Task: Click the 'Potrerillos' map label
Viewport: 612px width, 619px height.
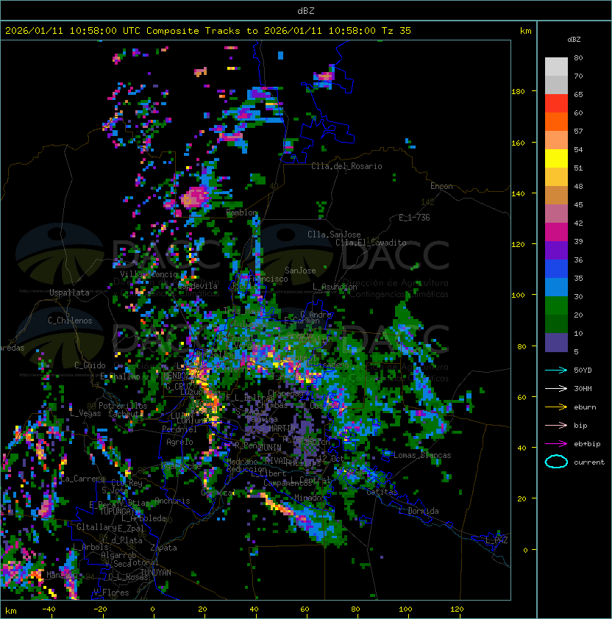Action: 123,405
